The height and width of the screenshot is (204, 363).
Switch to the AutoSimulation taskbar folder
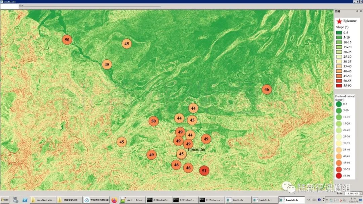[42, 200]
